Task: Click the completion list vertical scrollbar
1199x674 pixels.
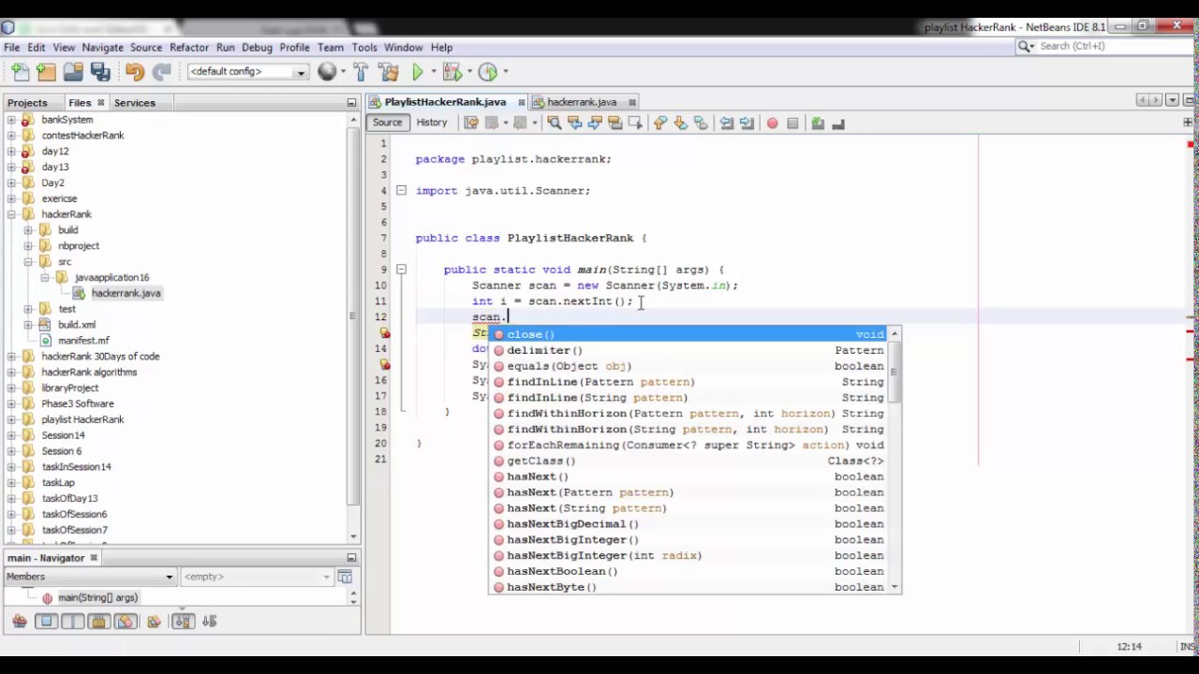Action: (895, 460)
